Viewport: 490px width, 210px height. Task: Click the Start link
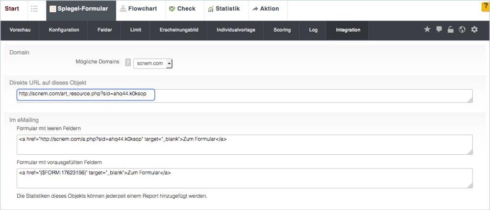point(12,9)
